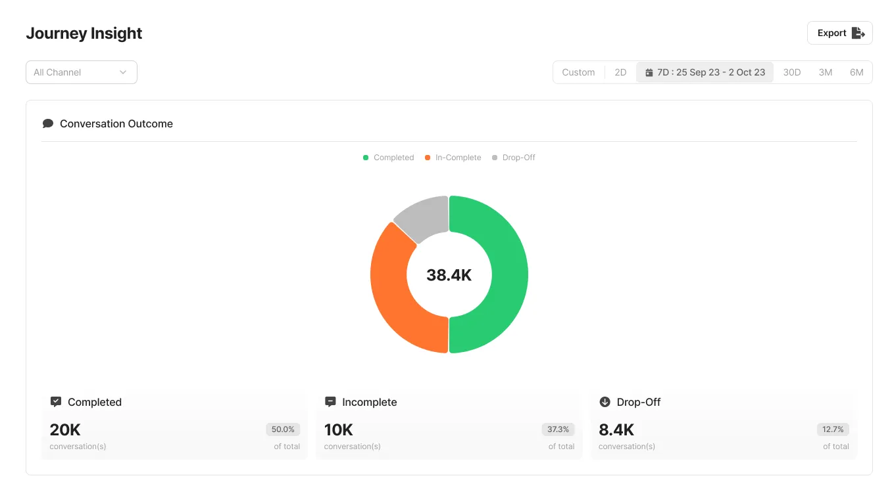
Task: Click the Drop-Off down arrow icon
Action: tap(605, 402)
